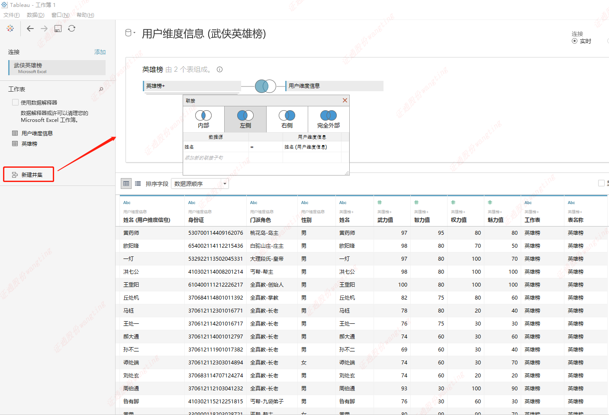
Task: Enable 使用数据解释器 checkbox
Action: click(x=16, y=102)
